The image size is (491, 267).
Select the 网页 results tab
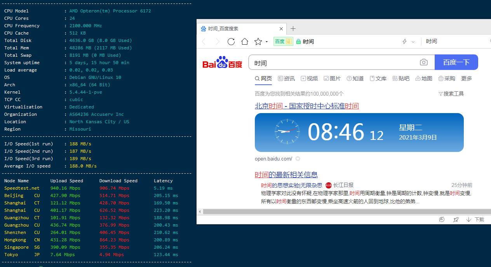coord(263,79)
